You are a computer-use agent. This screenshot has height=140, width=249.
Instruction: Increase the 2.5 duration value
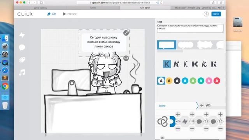pos(206,114)
